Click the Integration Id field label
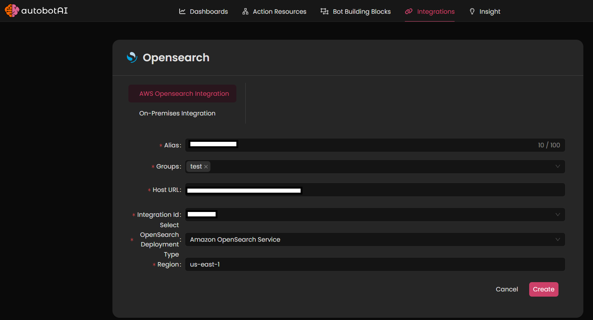The height and width of the screenshot is (320, 593). click(x=159, y=215)
